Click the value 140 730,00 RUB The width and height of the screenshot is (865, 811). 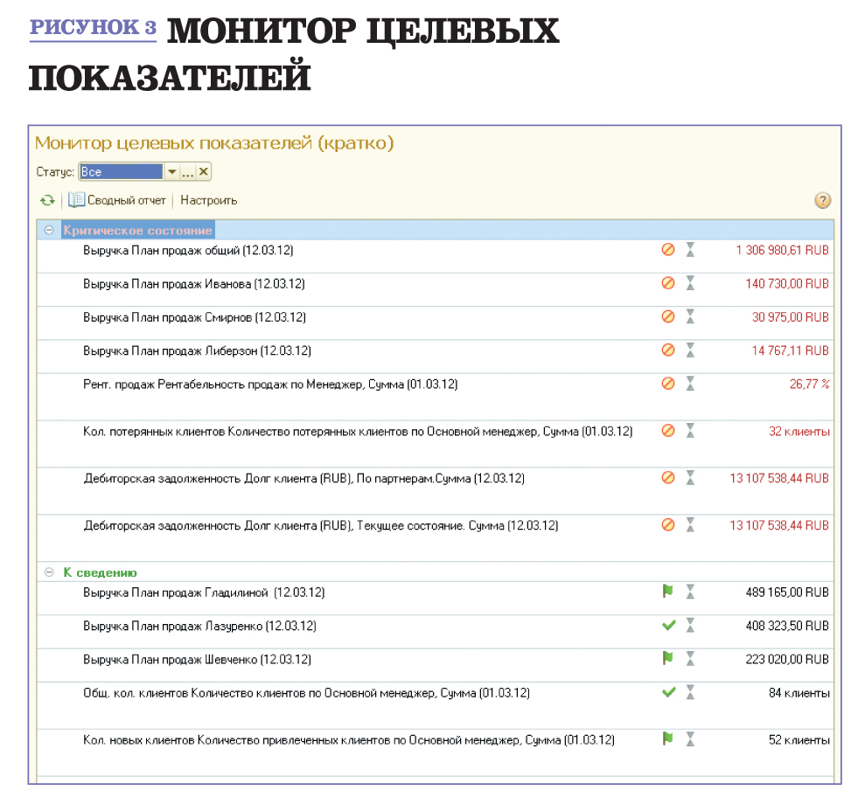click(787, 284)
